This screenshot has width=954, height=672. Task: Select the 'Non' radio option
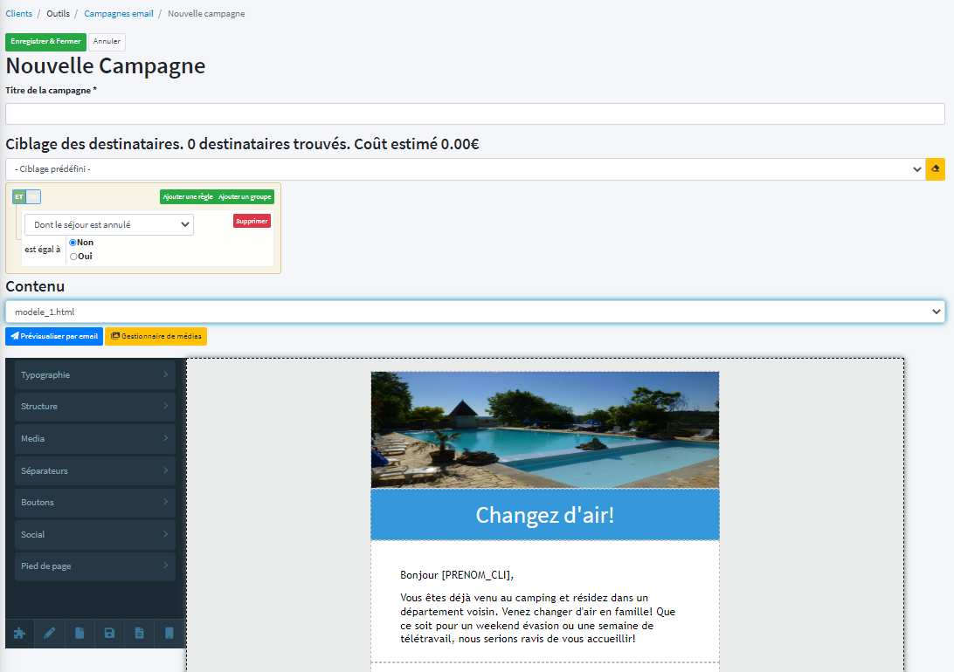pyautogui.click(x=73, y=243)
